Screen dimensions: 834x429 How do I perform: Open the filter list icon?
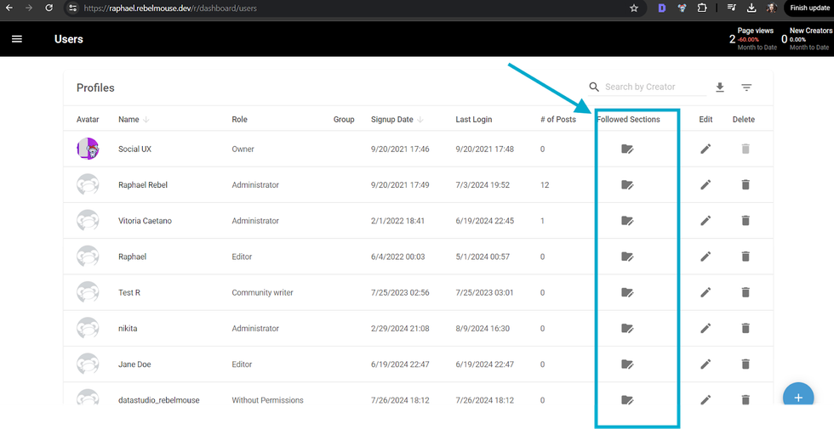coord(746,87)
